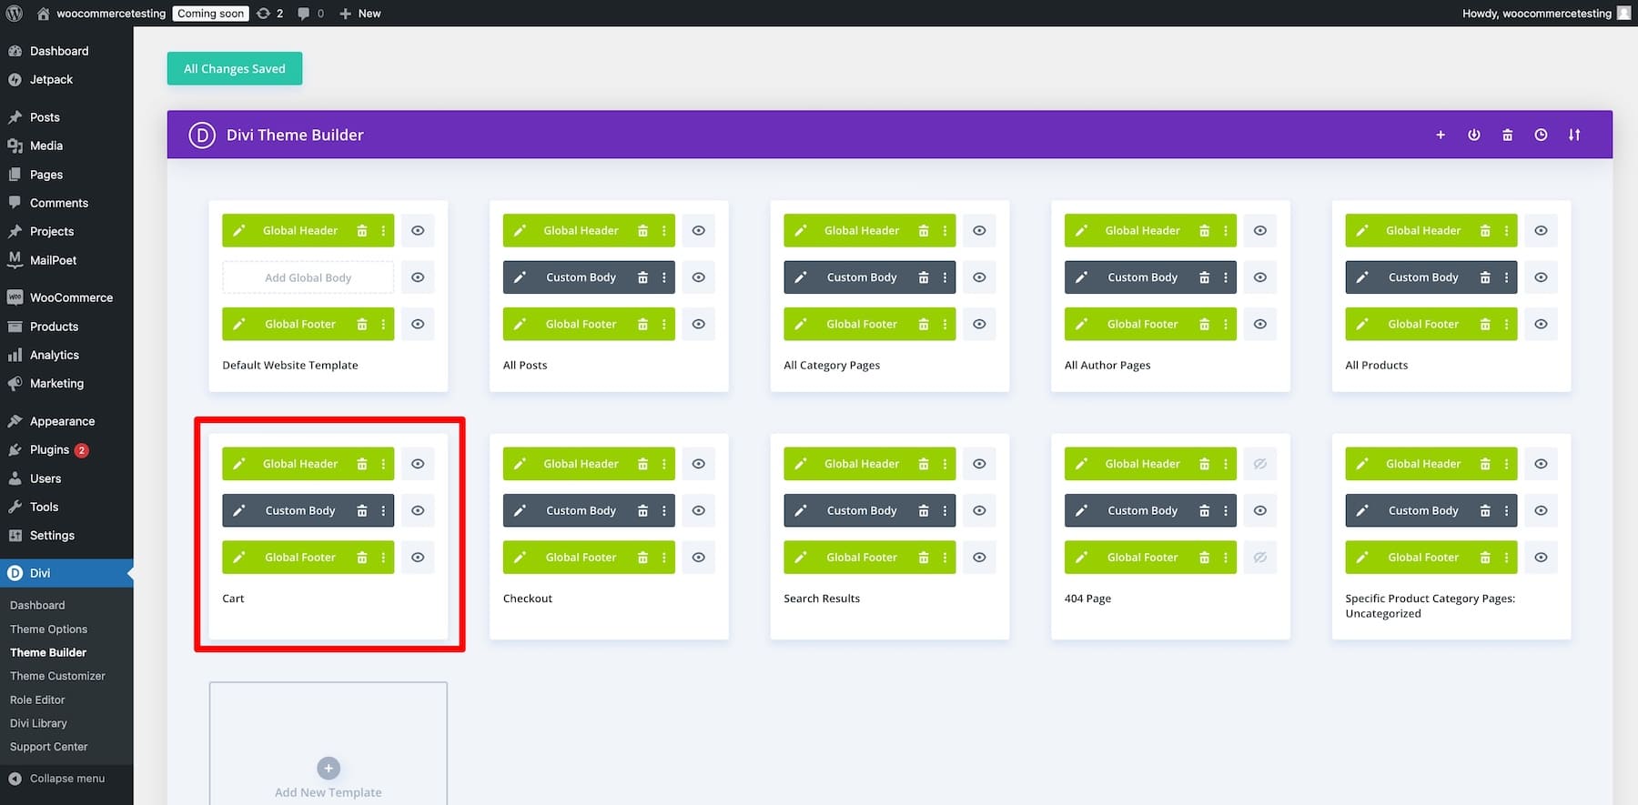Hide Global Footer in Checkout template
The height and width of the screenshot is (805, 1638).
click(698, 558)
